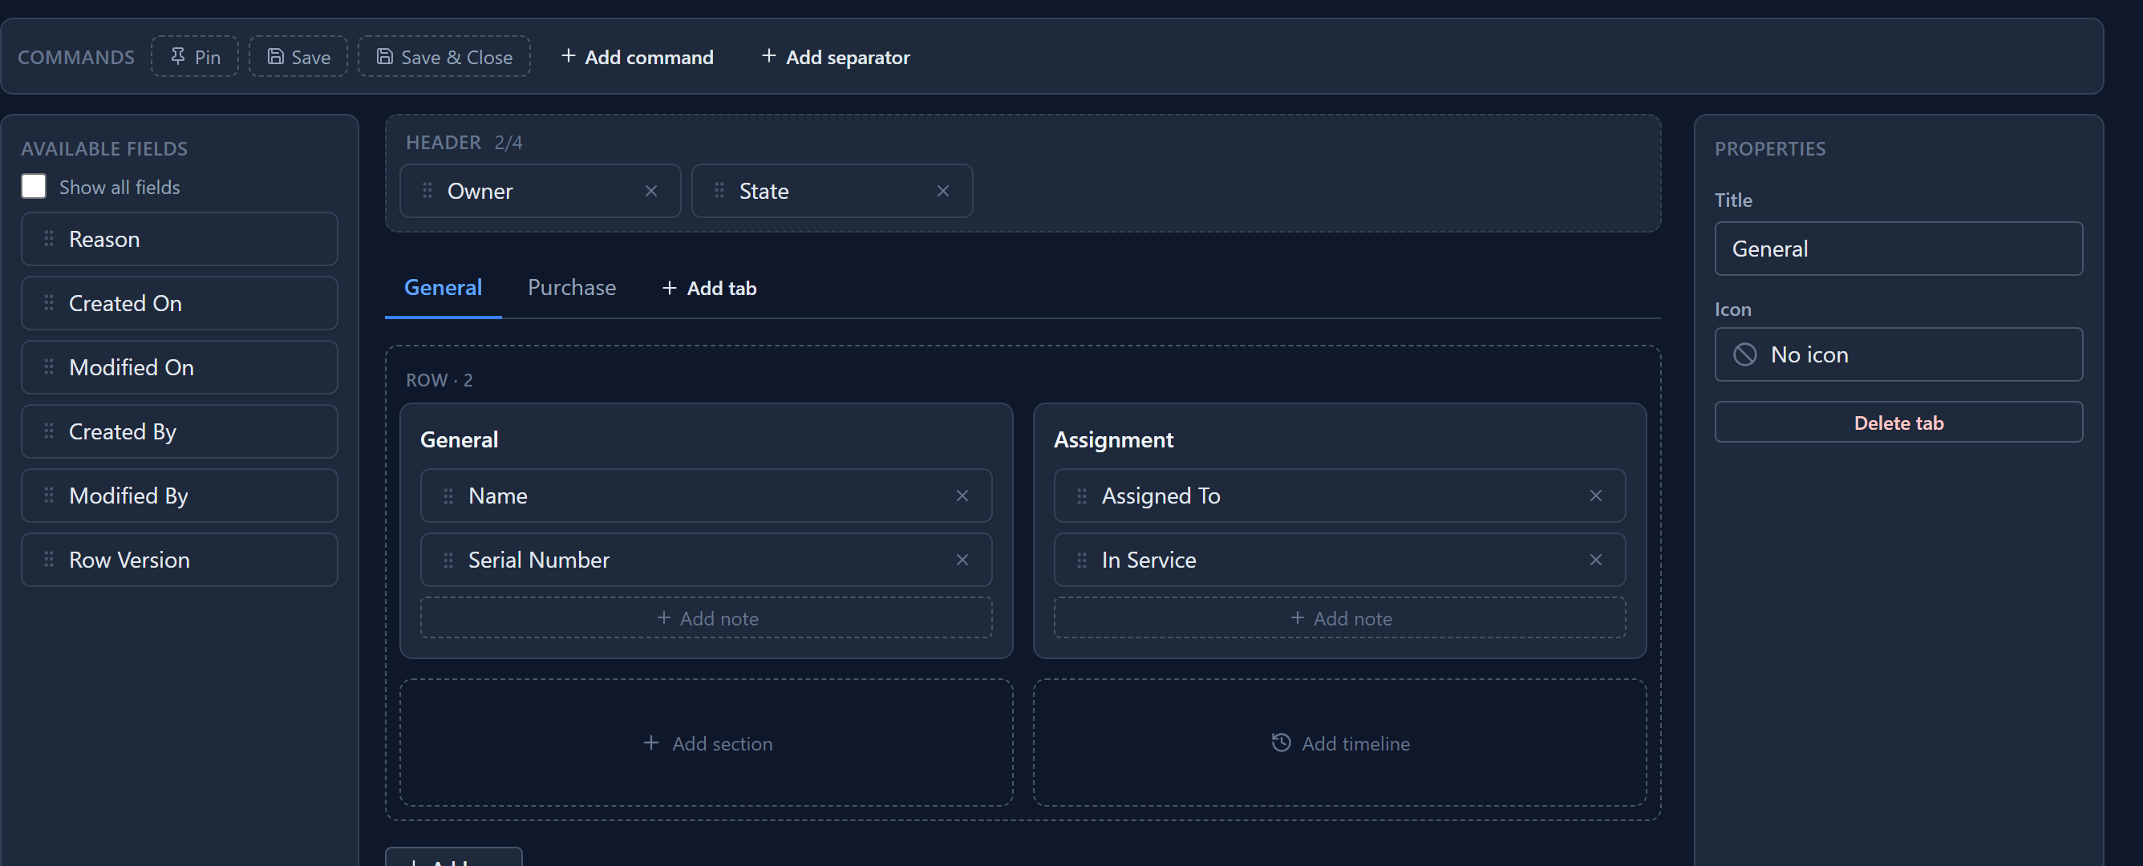Click the In Service field label
The width and height of the screenshot is (2143, 866).
click(1148, 560)
